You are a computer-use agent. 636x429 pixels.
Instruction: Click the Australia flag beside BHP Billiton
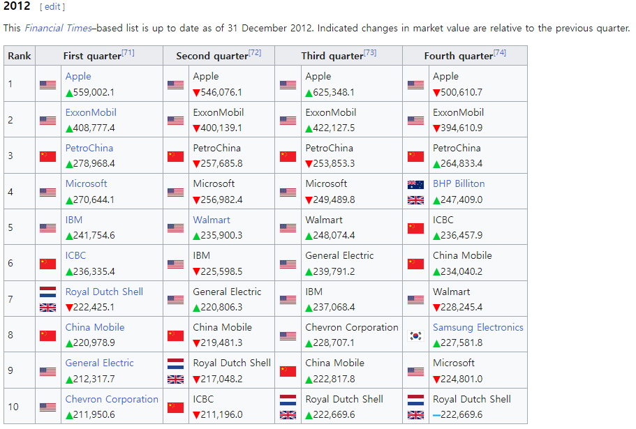416,185
